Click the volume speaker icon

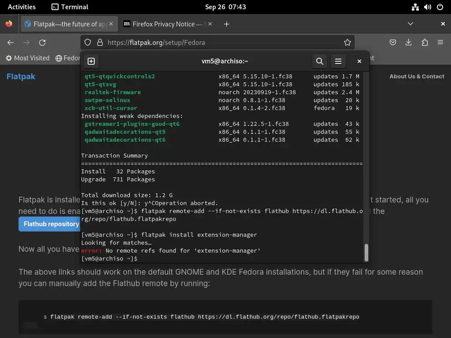(x=427, y=7)
